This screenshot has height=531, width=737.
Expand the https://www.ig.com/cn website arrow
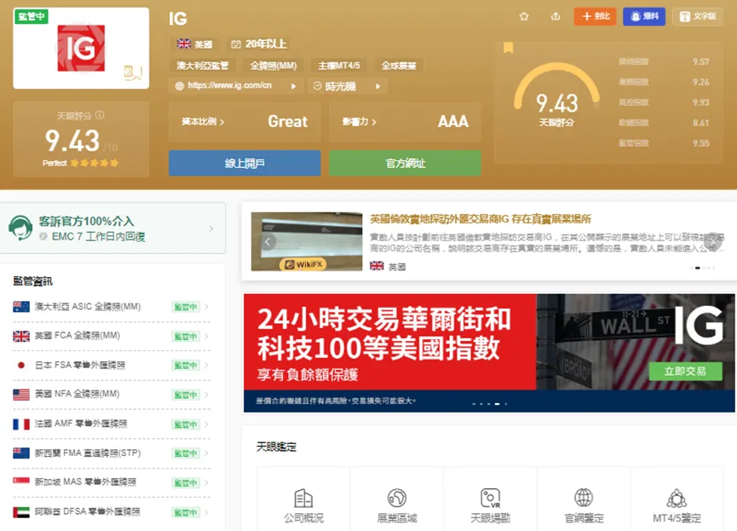click(x=293, y=86)
